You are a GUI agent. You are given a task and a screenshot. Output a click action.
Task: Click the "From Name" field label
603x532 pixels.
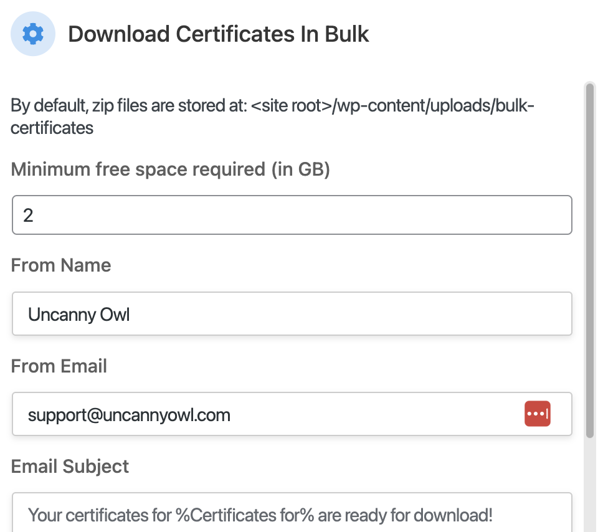(x=61, y=265)
